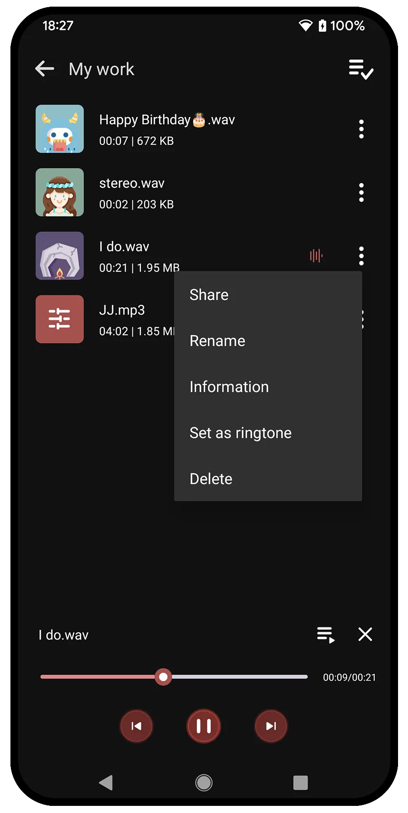Tap the Android home circle button
This screenshot has width=408, height=813.
[x=204, y=783]
